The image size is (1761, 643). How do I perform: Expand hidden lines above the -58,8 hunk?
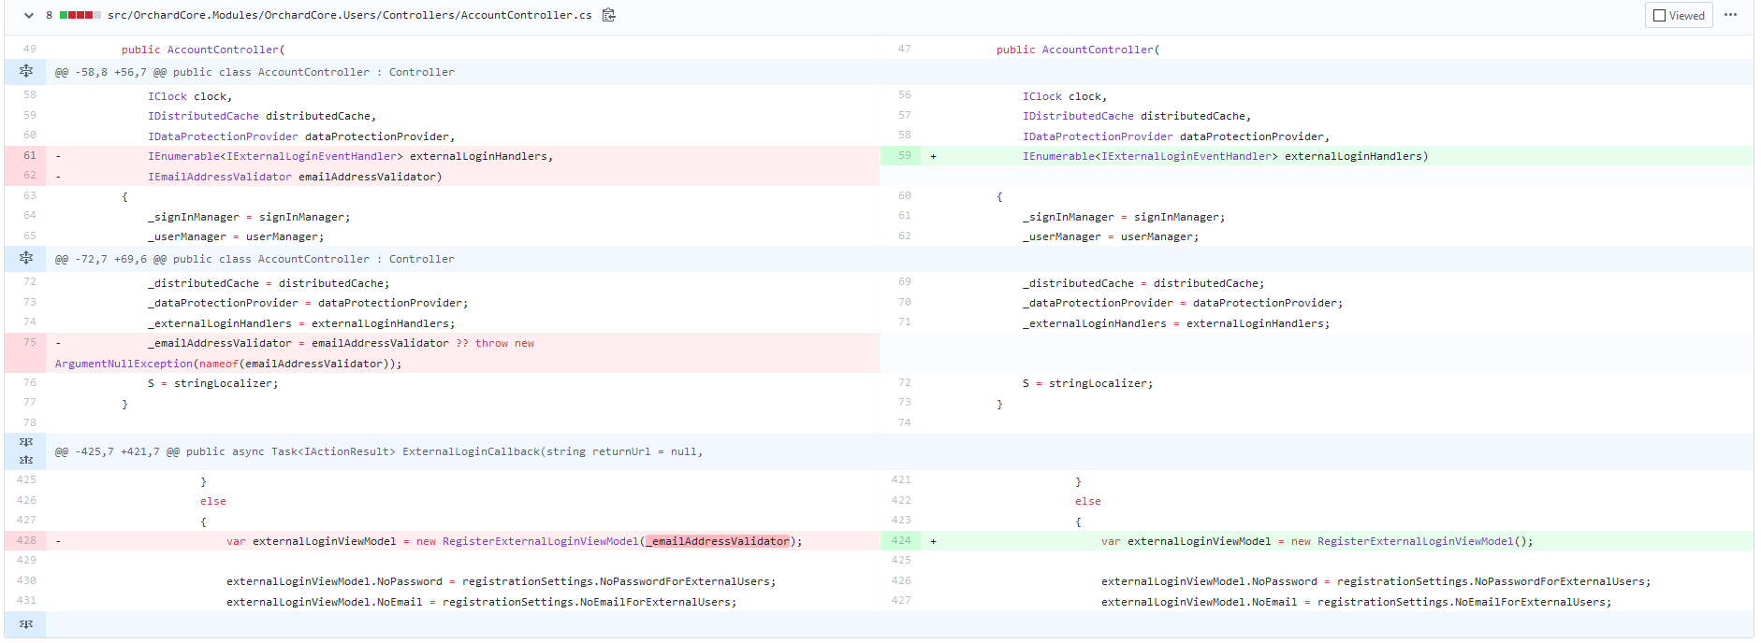click(25, 71)
